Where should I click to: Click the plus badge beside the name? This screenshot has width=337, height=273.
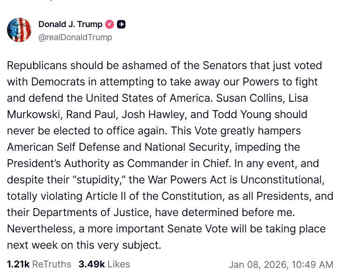click(x=121, y=25)
